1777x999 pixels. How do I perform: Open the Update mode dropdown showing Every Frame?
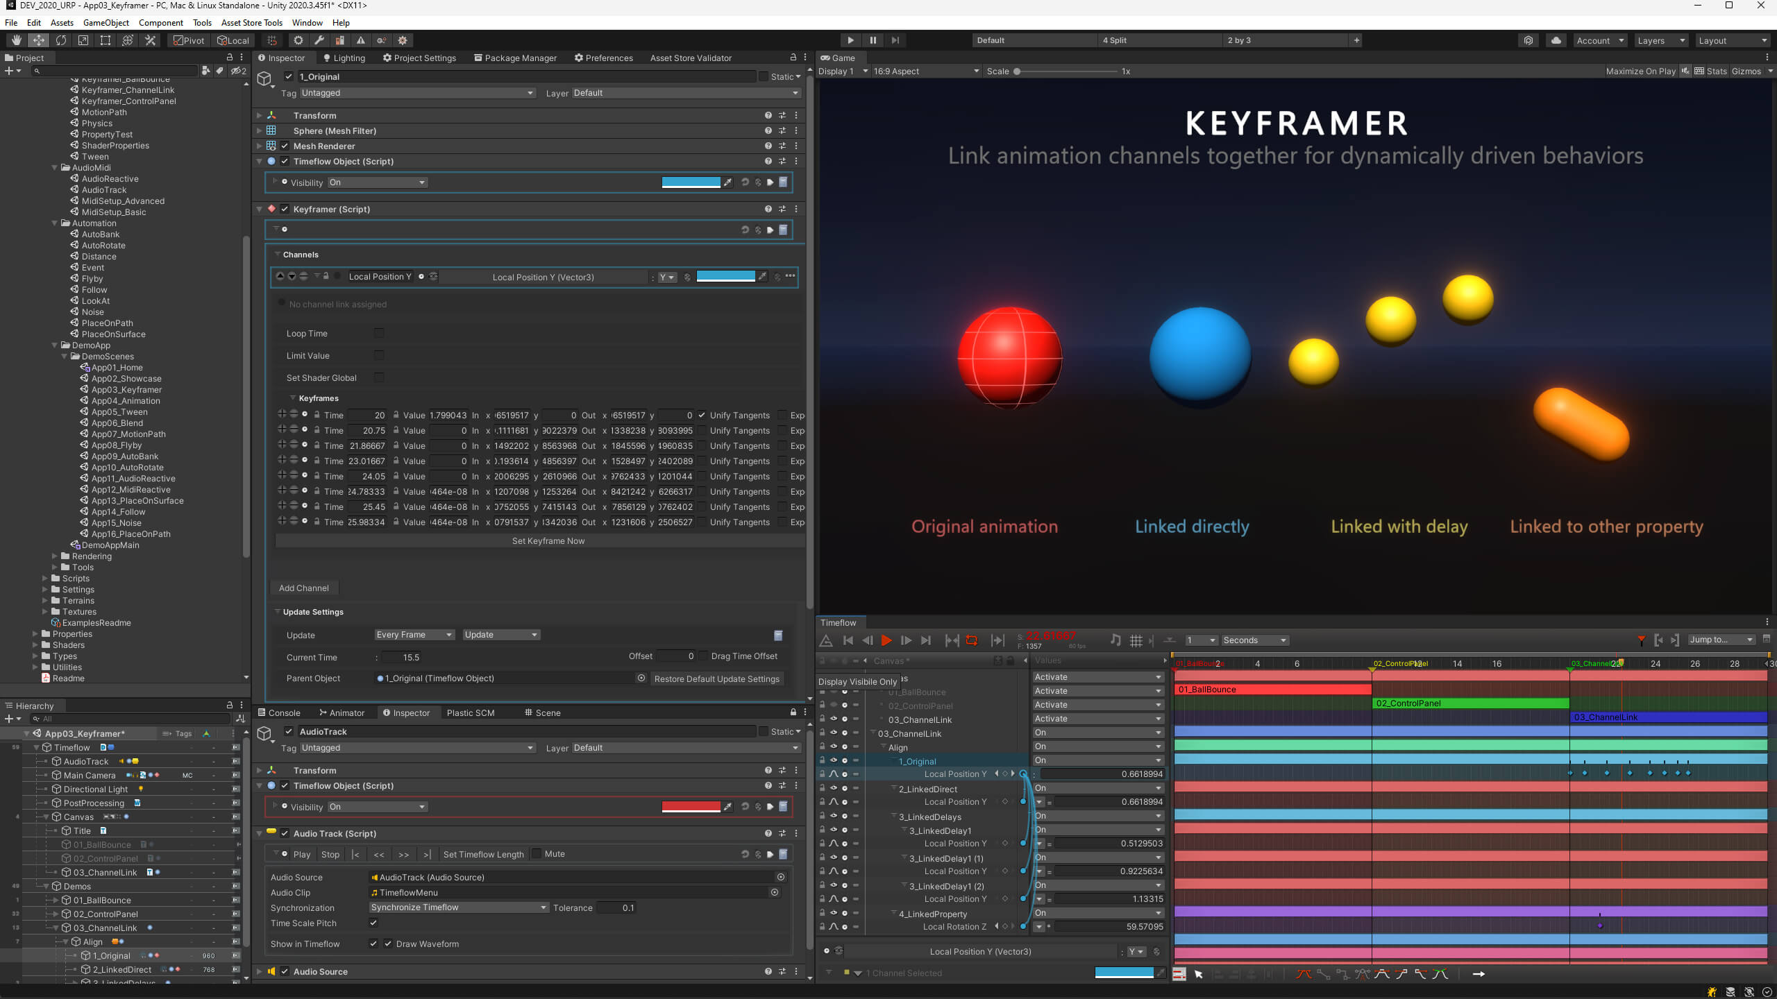point(414,634)
